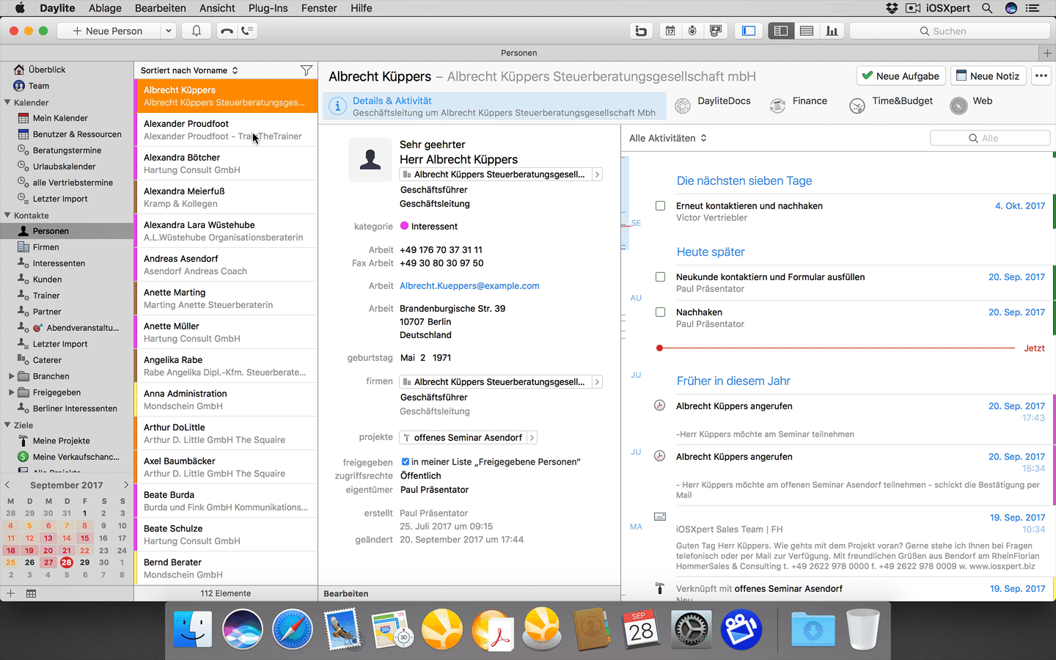Click the Bearbeiten button below the details
The width and height of the screenshot is (1056, 660).
pos(346,593)
